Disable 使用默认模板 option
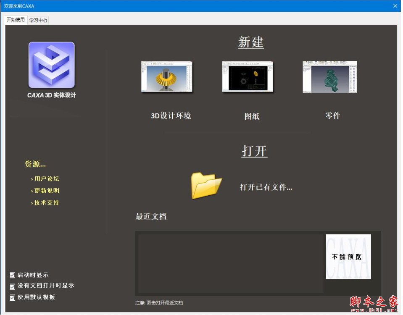 pos(12,297)
